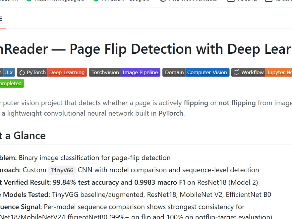The width and height of the screenshot is (292, 219).
Task: Click 'lightweight convolutional neural network' text
Action: click(70, 113)
